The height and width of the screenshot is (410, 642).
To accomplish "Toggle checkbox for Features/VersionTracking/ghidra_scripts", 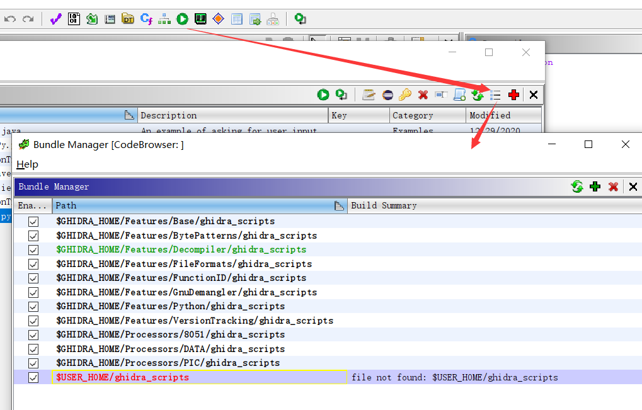I will click(x=33, y=321).
